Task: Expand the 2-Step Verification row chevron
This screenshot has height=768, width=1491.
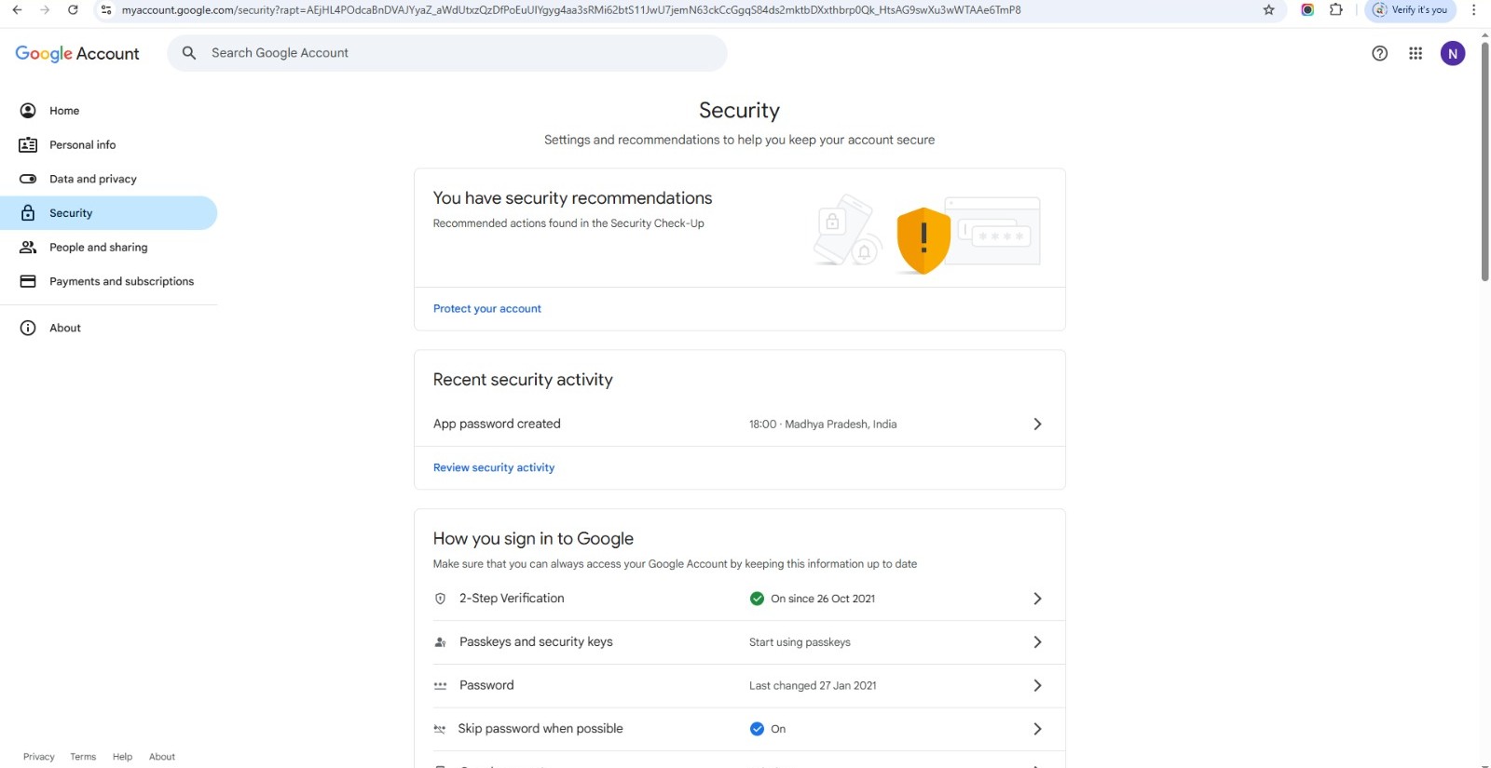Action: 1037,599
